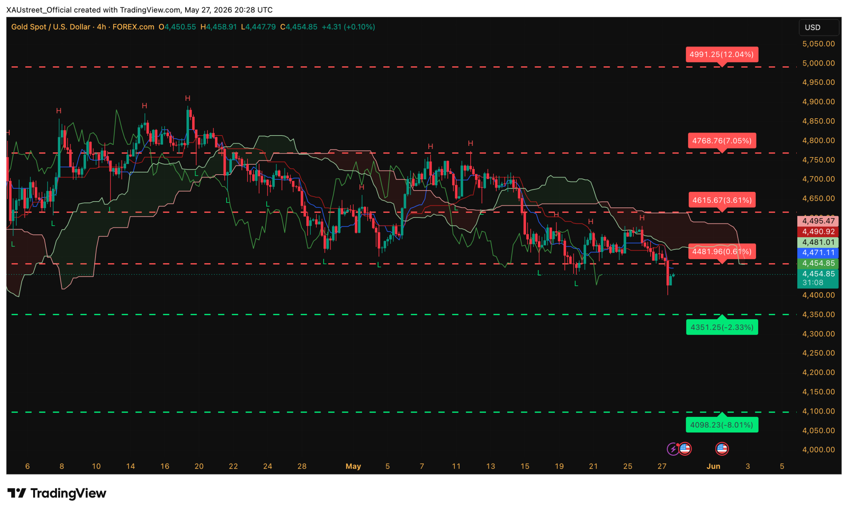Click the 4,495.47 pink price label
The height and width of the screenshot is (512, 848).
tap(818, 221)
